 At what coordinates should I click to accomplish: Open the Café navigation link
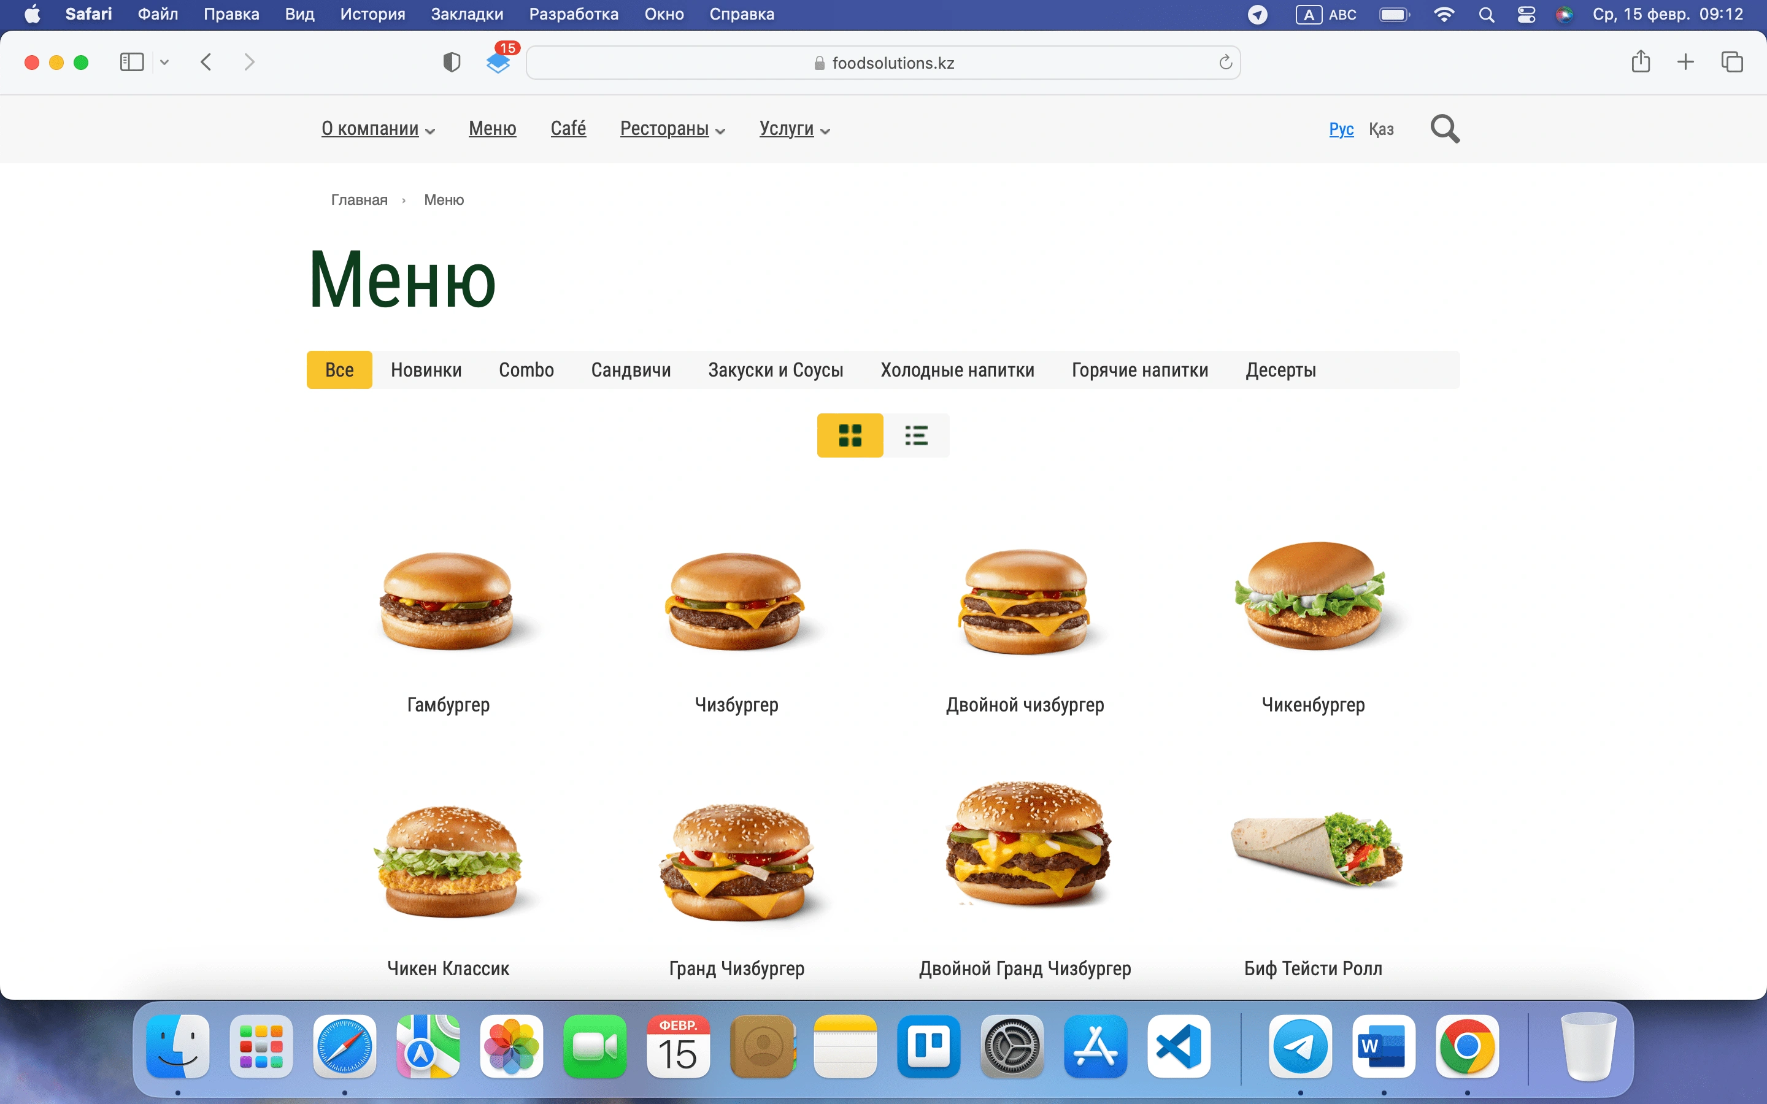pos(568,129)
